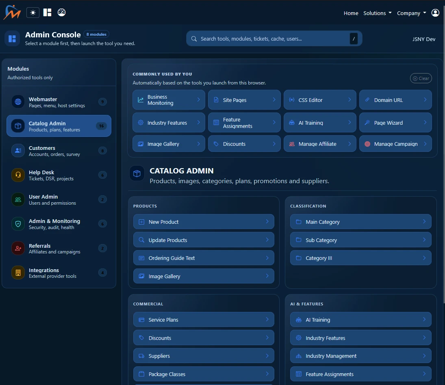
Task: Click the Discounts tag icon in commonly used
Action: coord(216,144)
